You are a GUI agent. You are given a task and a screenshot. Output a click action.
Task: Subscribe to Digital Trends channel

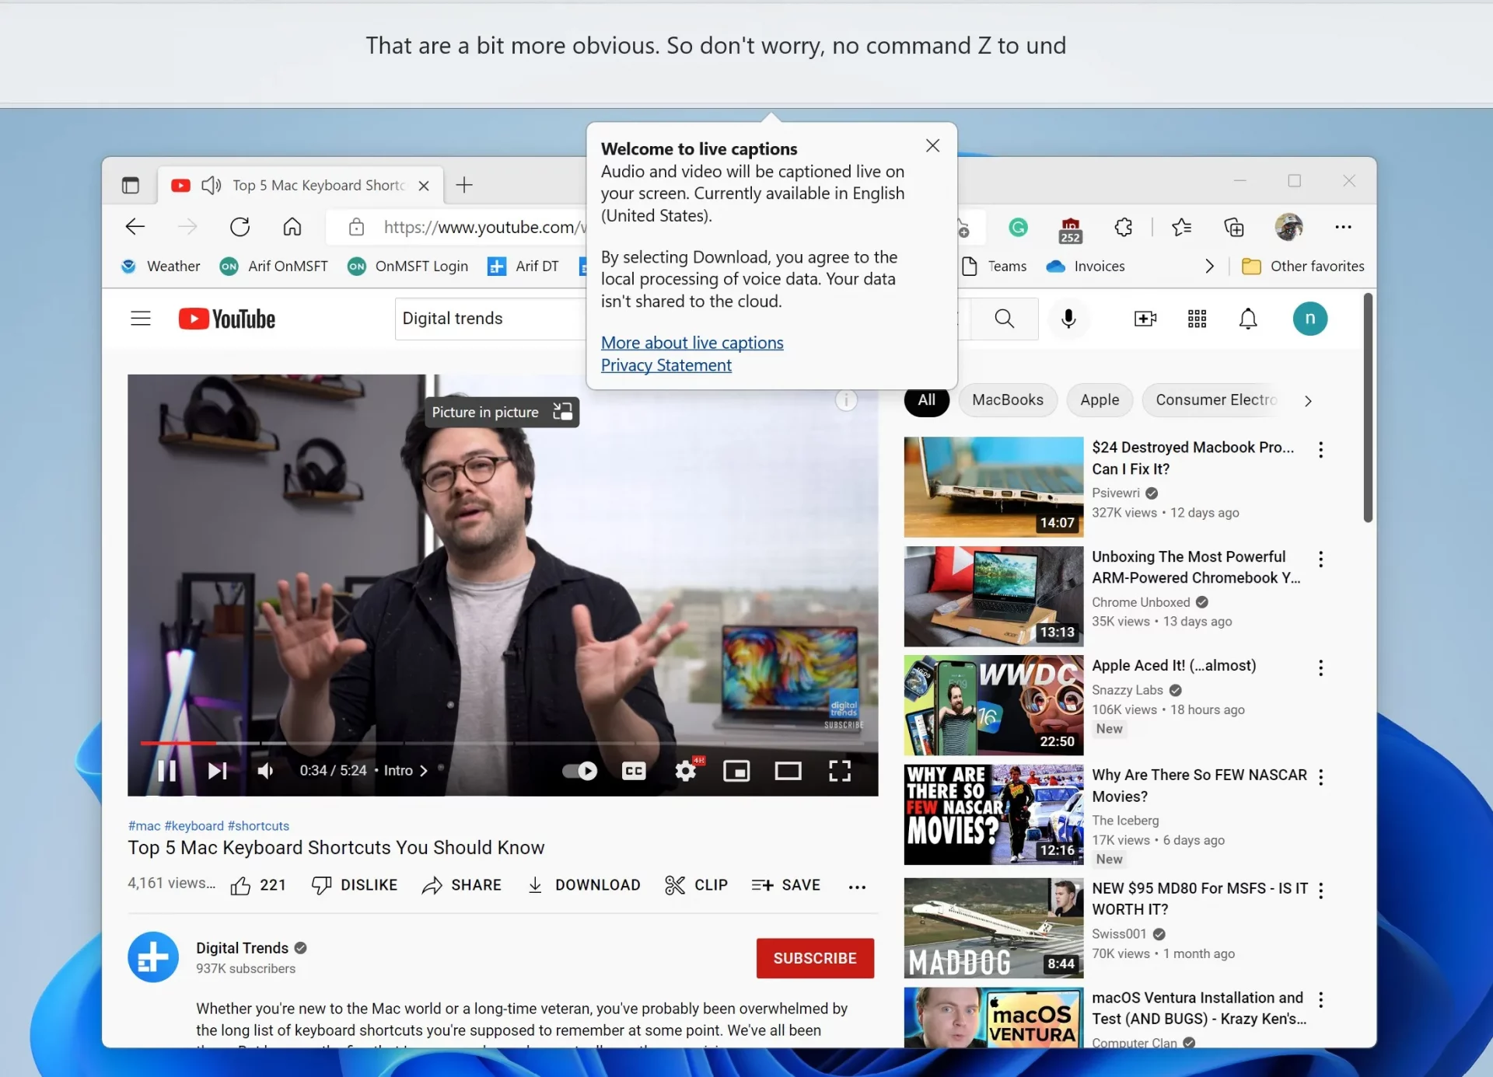click(814, 958)
